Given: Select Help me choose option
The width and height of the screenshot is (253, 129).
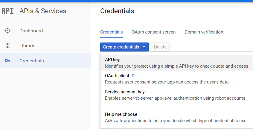Looking at the screenshot, I should click(176, 117).
